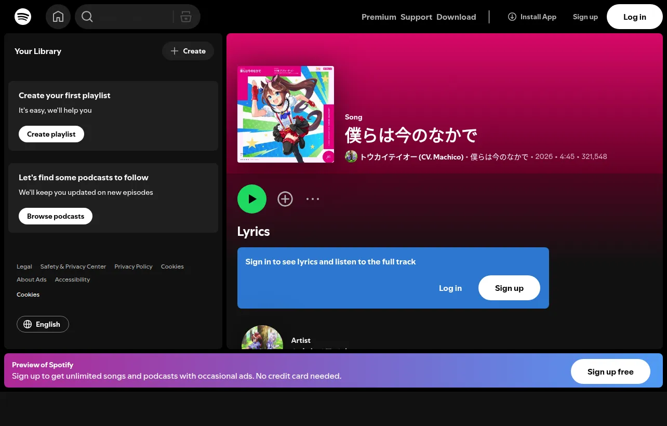Click the 'Artist' label
Screen dimensions: 667x426
301,340
